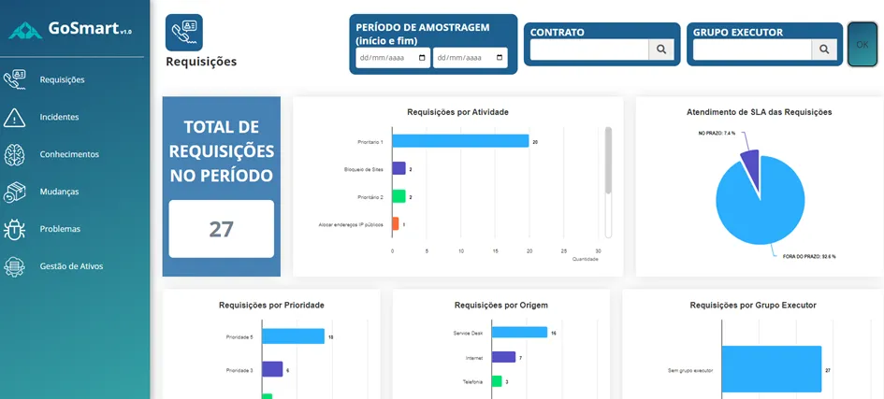The image size is (884, 399).
Task: Open Gestão de Ativos in the sidebar
Action: pos(71,266)
